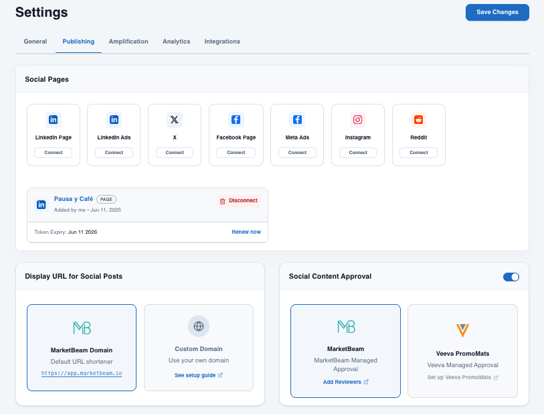Click the Settings page title

point(41,12)
